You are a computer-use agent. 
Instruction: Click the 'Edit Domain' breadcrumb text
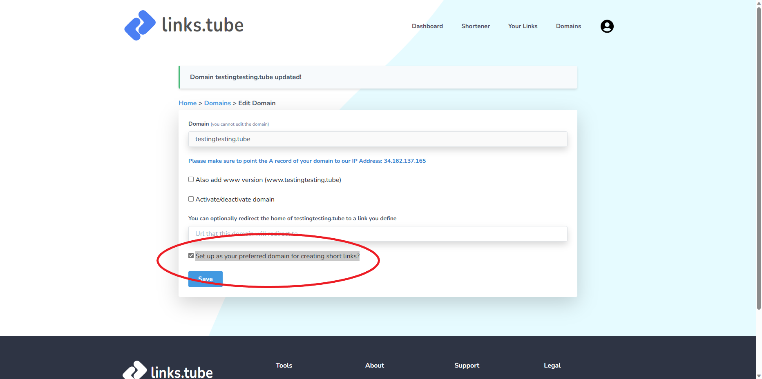click(257, 103)
